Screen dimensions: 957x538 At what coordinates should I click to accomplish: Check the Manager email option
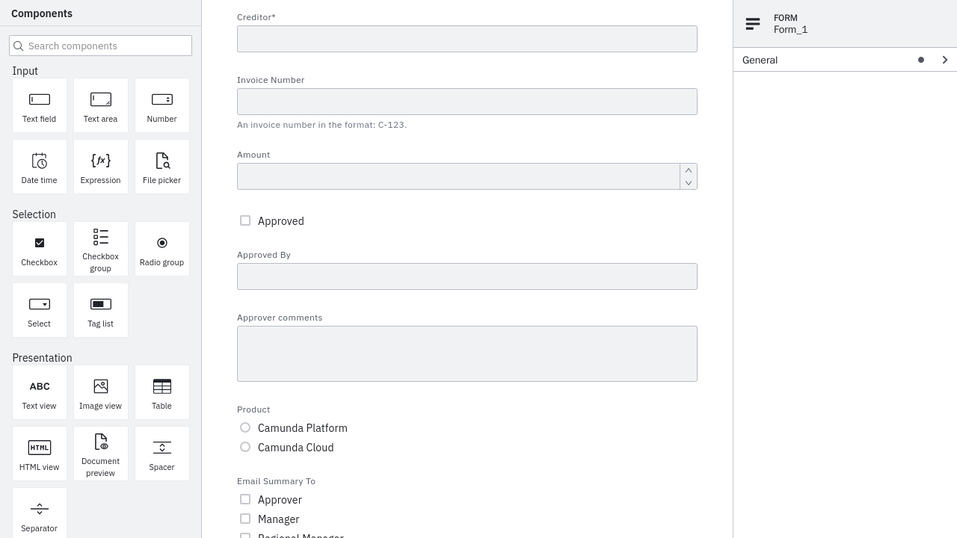245,519
